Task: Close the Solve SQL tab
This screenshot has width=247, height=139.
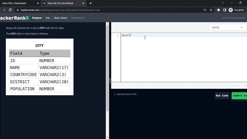Action: [38, 3]
